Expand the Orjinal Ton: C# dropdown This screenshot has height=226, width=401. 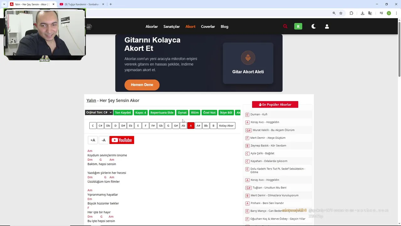tap(99, 112)
